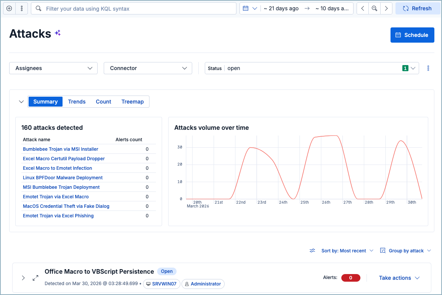442x295 pixels.
Task: Click the SRVWIN07 host badge
Action: tap(162, 284)
